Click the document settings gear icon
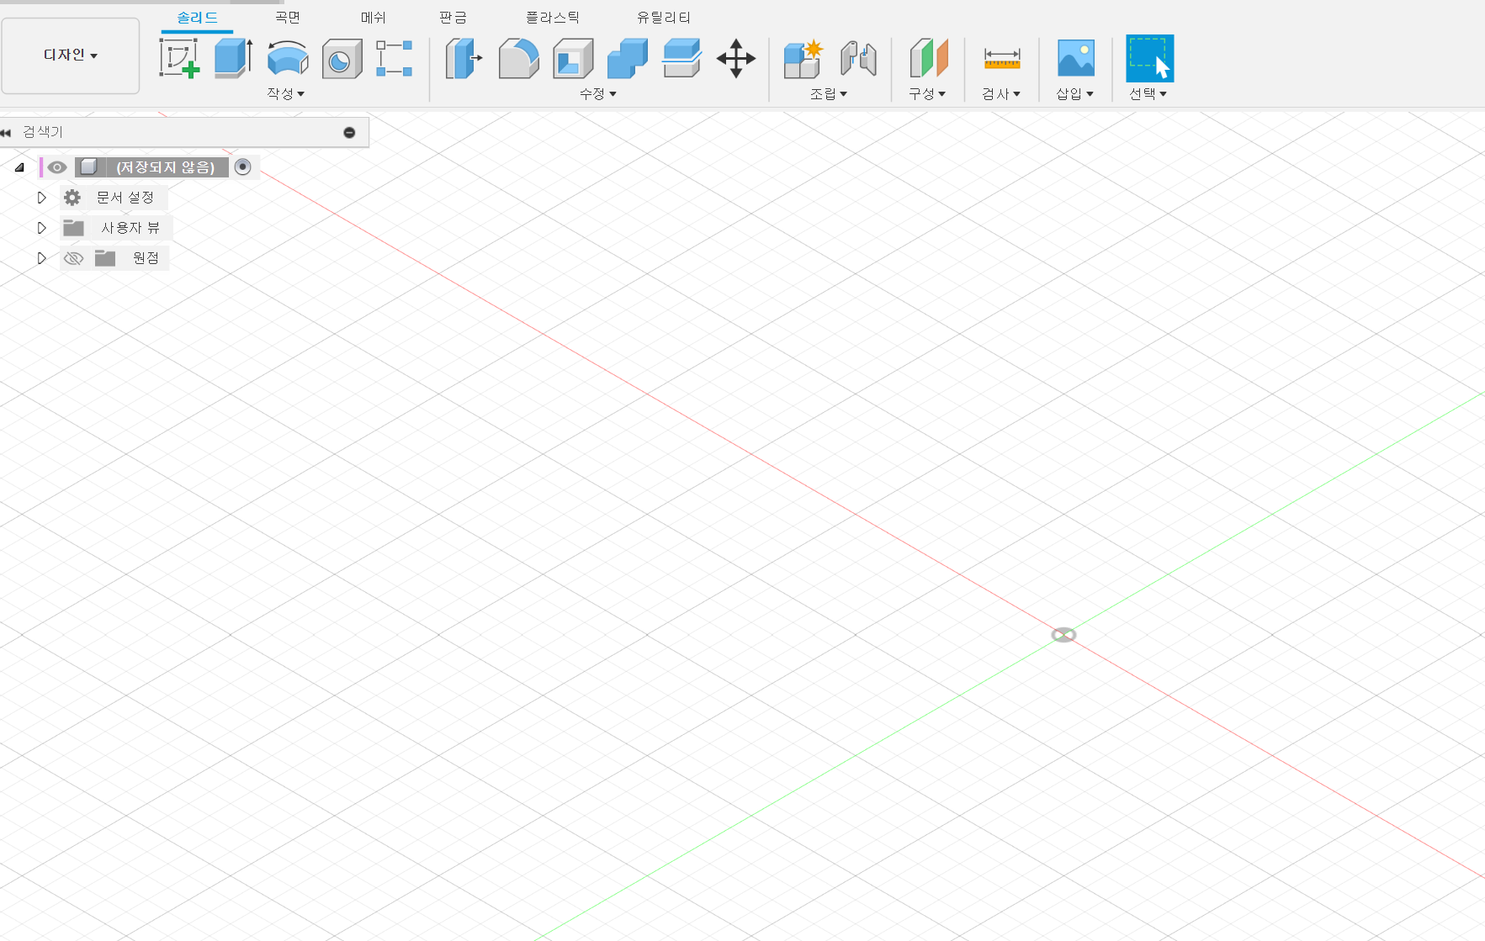The width and height of the screenshot is (1485, 941). coord(72,198)
